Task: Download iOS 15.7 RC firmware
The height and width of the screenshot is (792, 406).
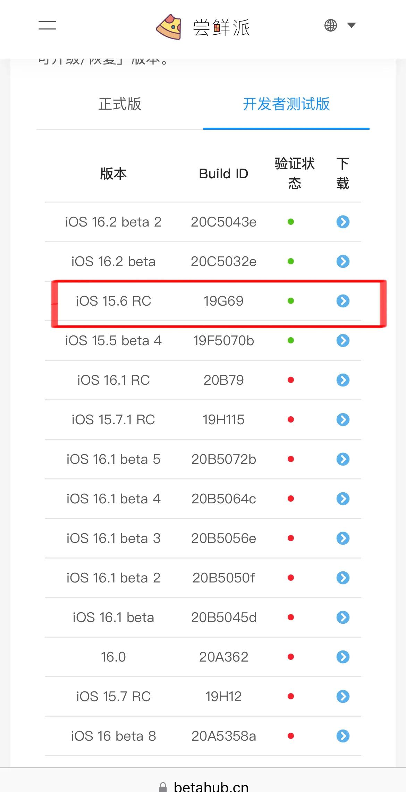Action: pyautogui.click(x=343, y=696)
